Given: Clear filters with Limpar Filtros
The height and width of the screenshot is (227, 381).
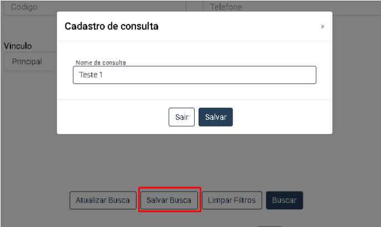Looking at the screenshot, I should pos(231,200).
